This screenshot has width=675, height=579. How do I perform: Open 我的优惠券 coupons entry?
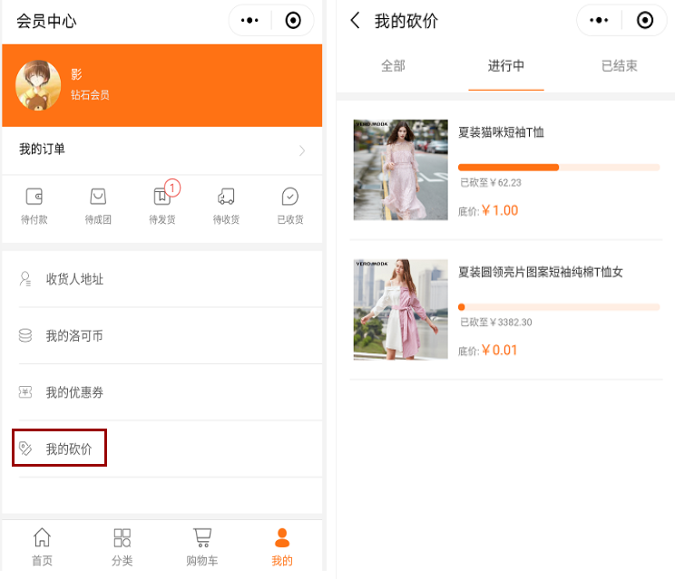pyautogui.click(x=74, y=392)
